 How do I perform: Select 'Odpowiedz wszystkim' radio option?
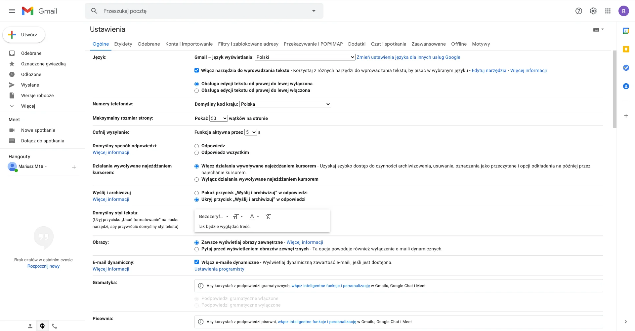click(197, 153)
